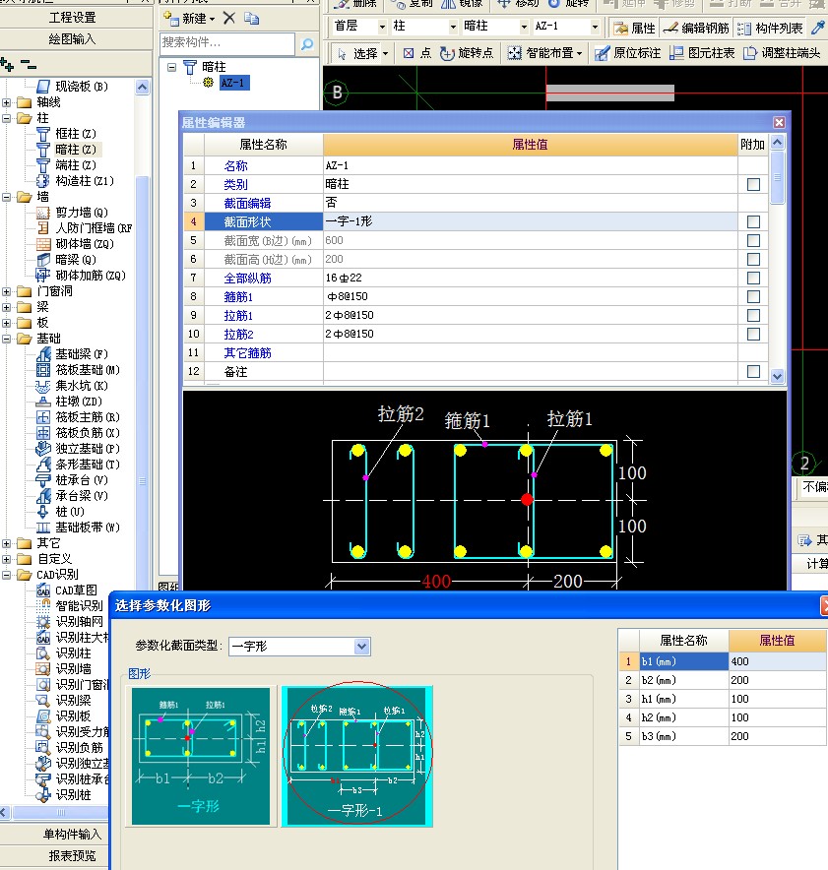Screen dimensions: 828x870
Task: Open the 柱 component type dropdown
Action: tap(454, 27)
